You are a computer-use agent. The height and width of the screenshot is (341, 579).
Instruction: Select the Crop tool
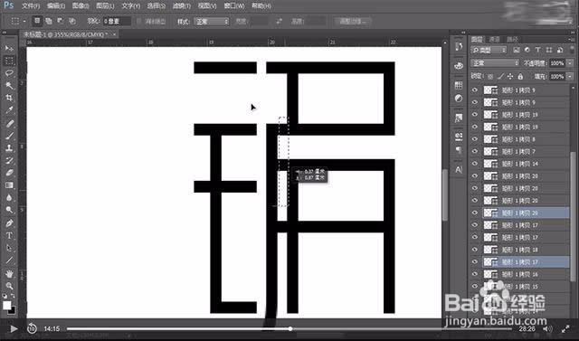pos(9,98)
